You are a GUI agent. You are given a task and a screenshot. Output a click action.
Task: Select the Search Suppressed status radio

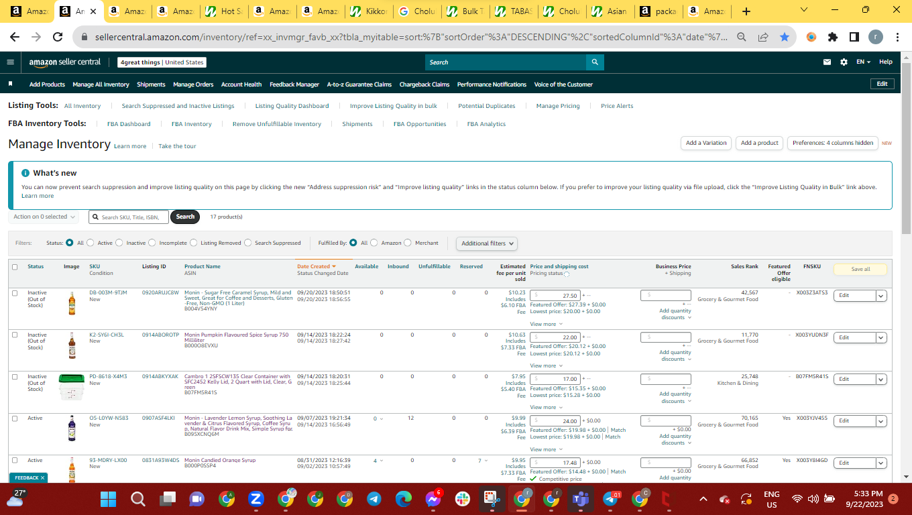point(248,243)
